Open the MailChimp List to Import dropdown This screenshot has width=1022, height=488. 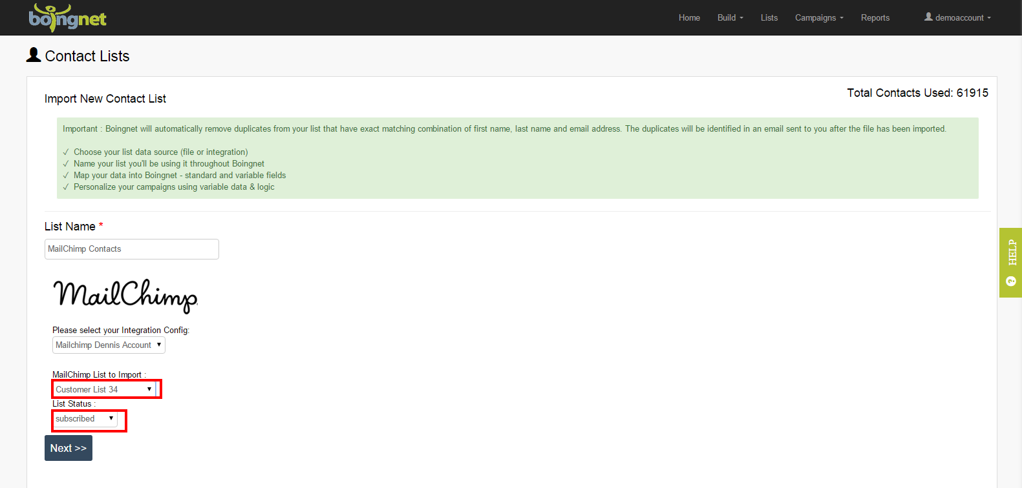point(104,389)
